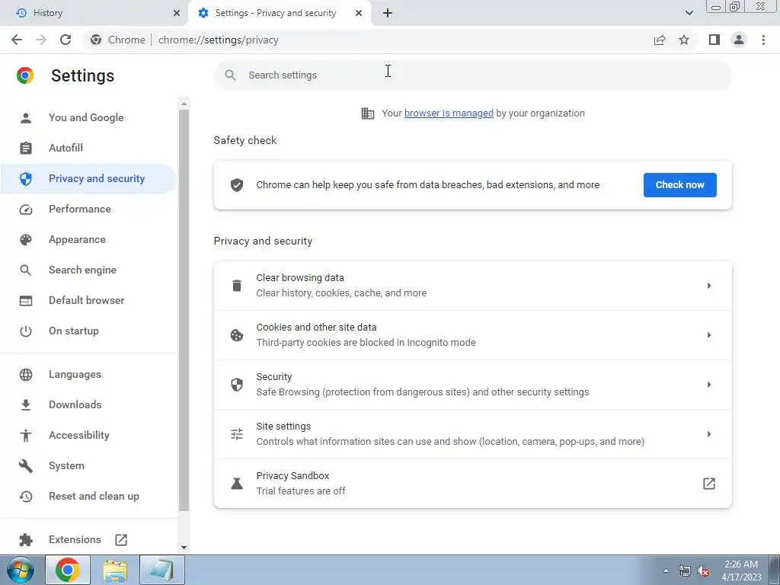The height and width of the screenshot is (585, 780).
Task: Click the sidebar scroll up arrow
Action: point(184,104)
